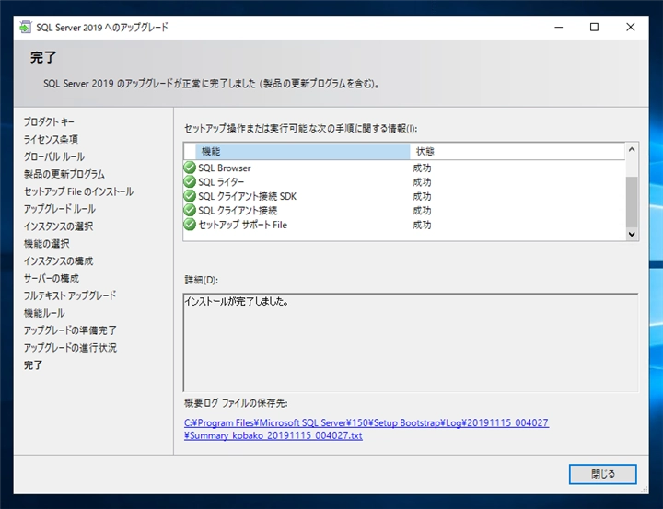The image size is (663, 509).
Task: Click the ライセンス条項 step
Action: tap(51, 139)
